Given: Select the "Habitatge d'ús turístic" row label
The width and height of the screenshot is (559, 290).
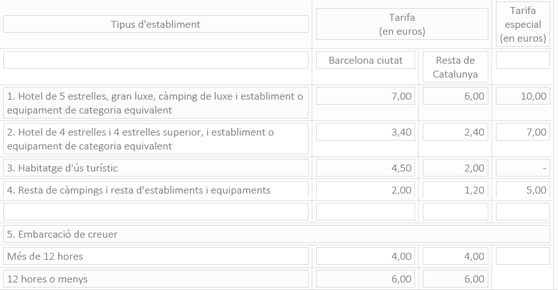Looking at the screenshot, I should tap(156, 168).
